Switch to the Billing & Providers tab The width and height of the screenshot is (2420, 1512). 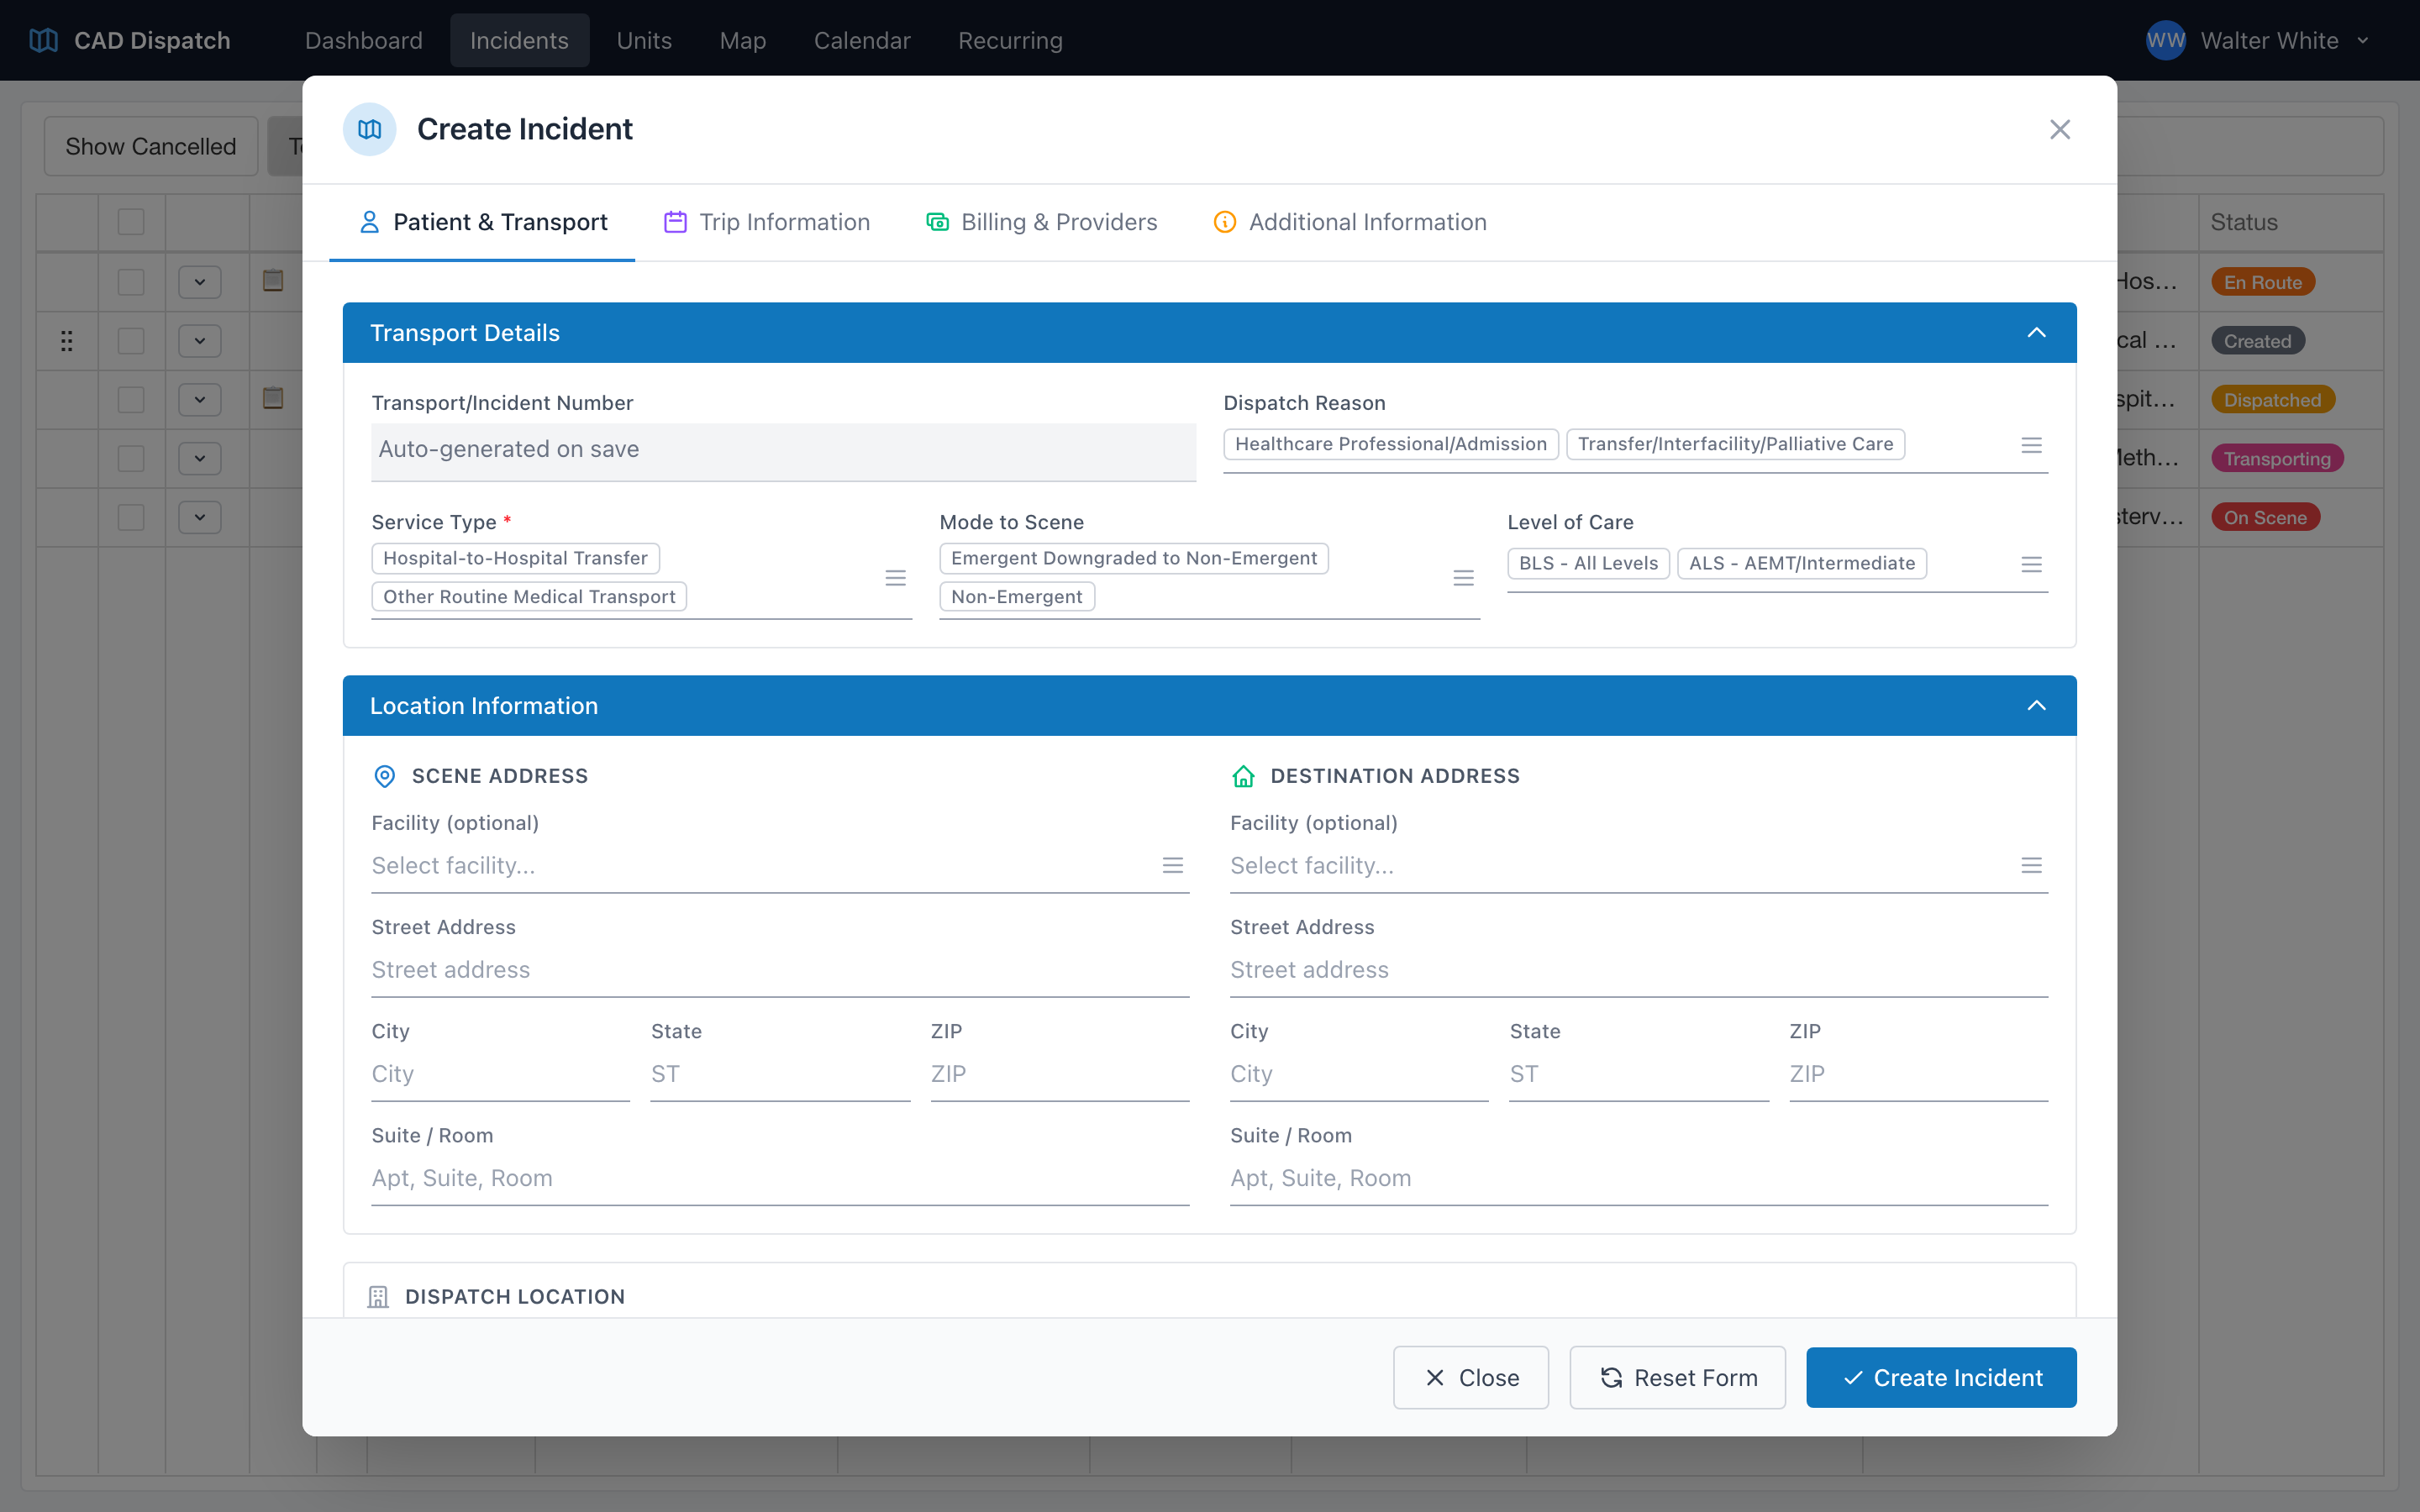click(x=1041, y=222)
